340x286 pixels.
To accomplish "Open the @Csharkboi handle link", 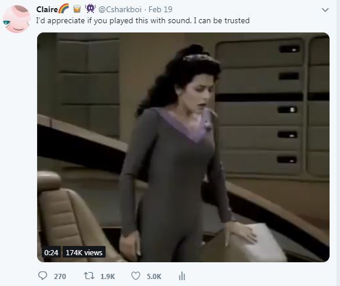I will coord(120,9).
